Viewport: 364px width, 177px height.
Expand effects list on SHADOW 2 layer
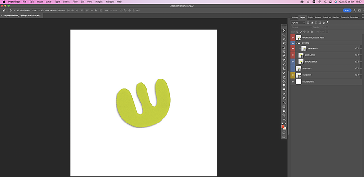pyautogui.click(x=361, y=69)
